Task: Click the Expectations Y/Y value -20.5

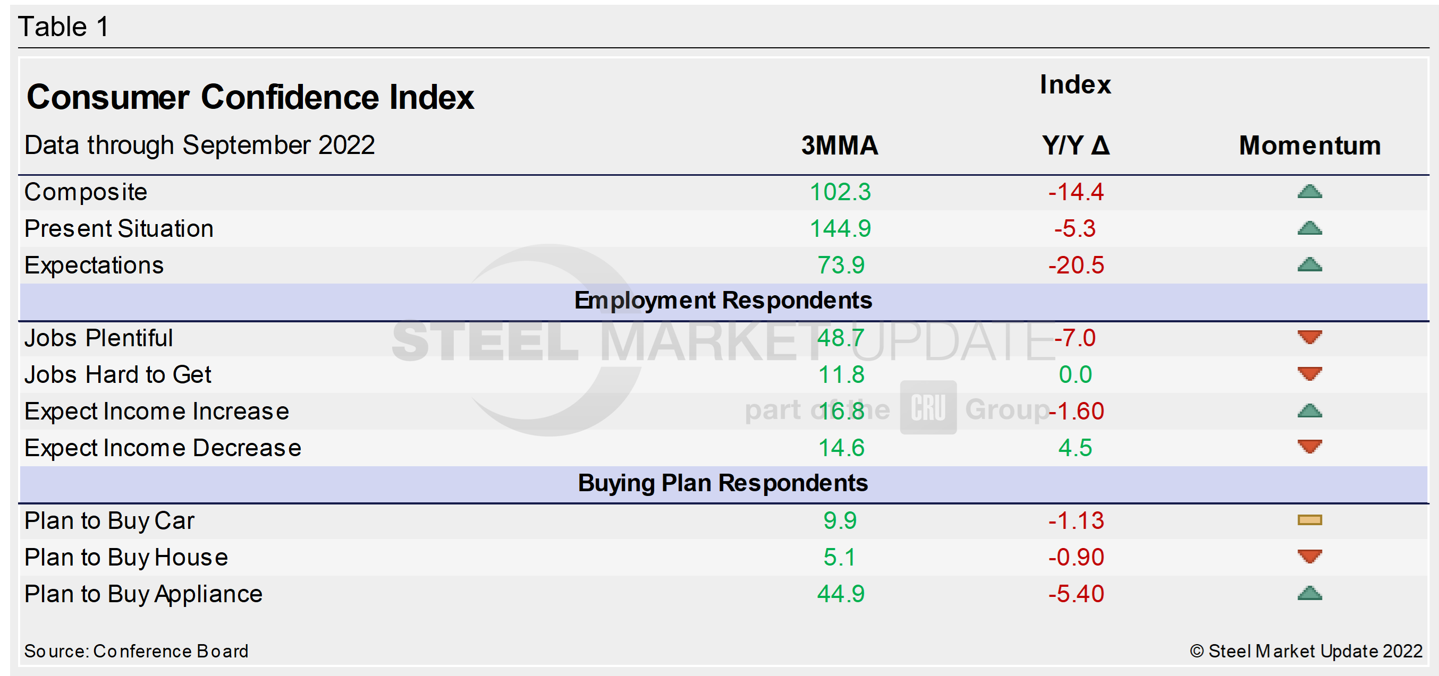Action: point(1076,266)
